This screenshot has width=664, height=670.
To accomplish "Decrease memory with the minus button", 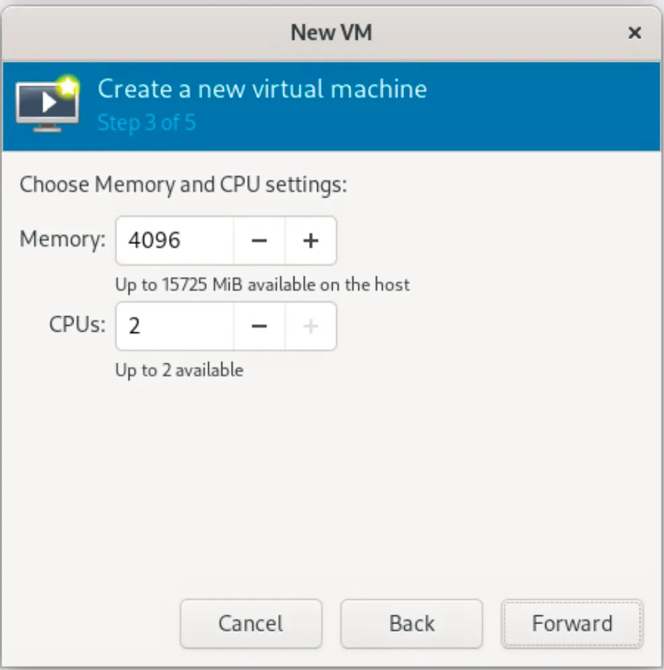I will pos(259,241).
